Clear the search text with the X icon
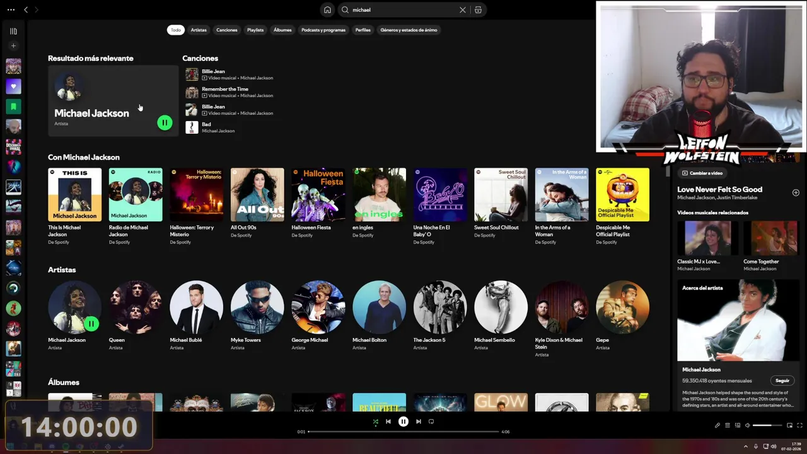Screen dimensions: 807x454 pyautogui.click(x=463, y=10)
